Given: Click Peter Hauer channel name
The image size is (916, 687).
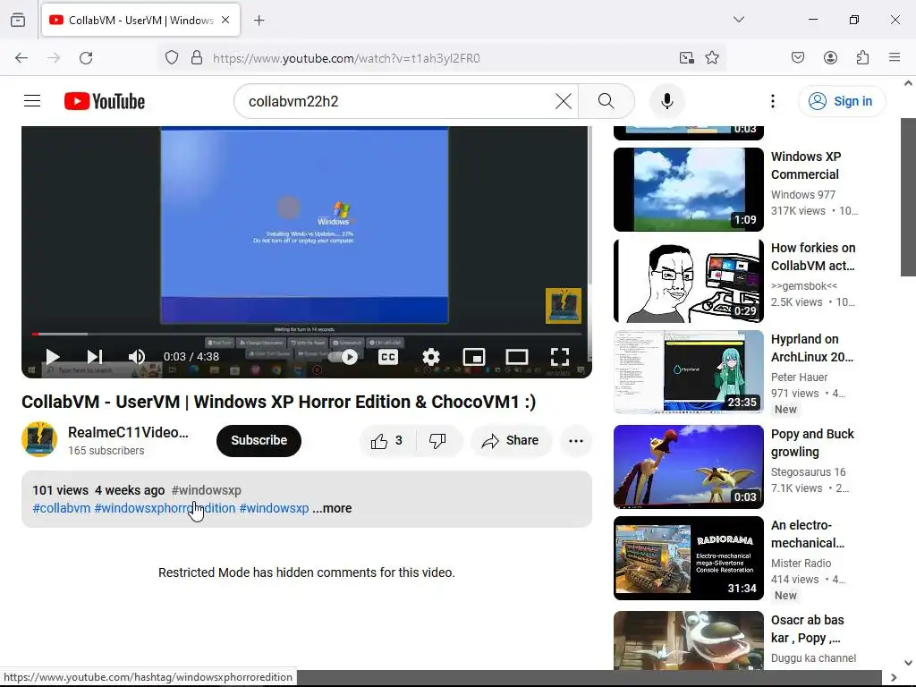Looking at the screenshot, I should tap(799, 377).
